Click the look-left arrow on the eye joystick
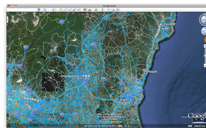Image resolution: width=206 pixels, height=128 pixels. click(x=202, y=20)
